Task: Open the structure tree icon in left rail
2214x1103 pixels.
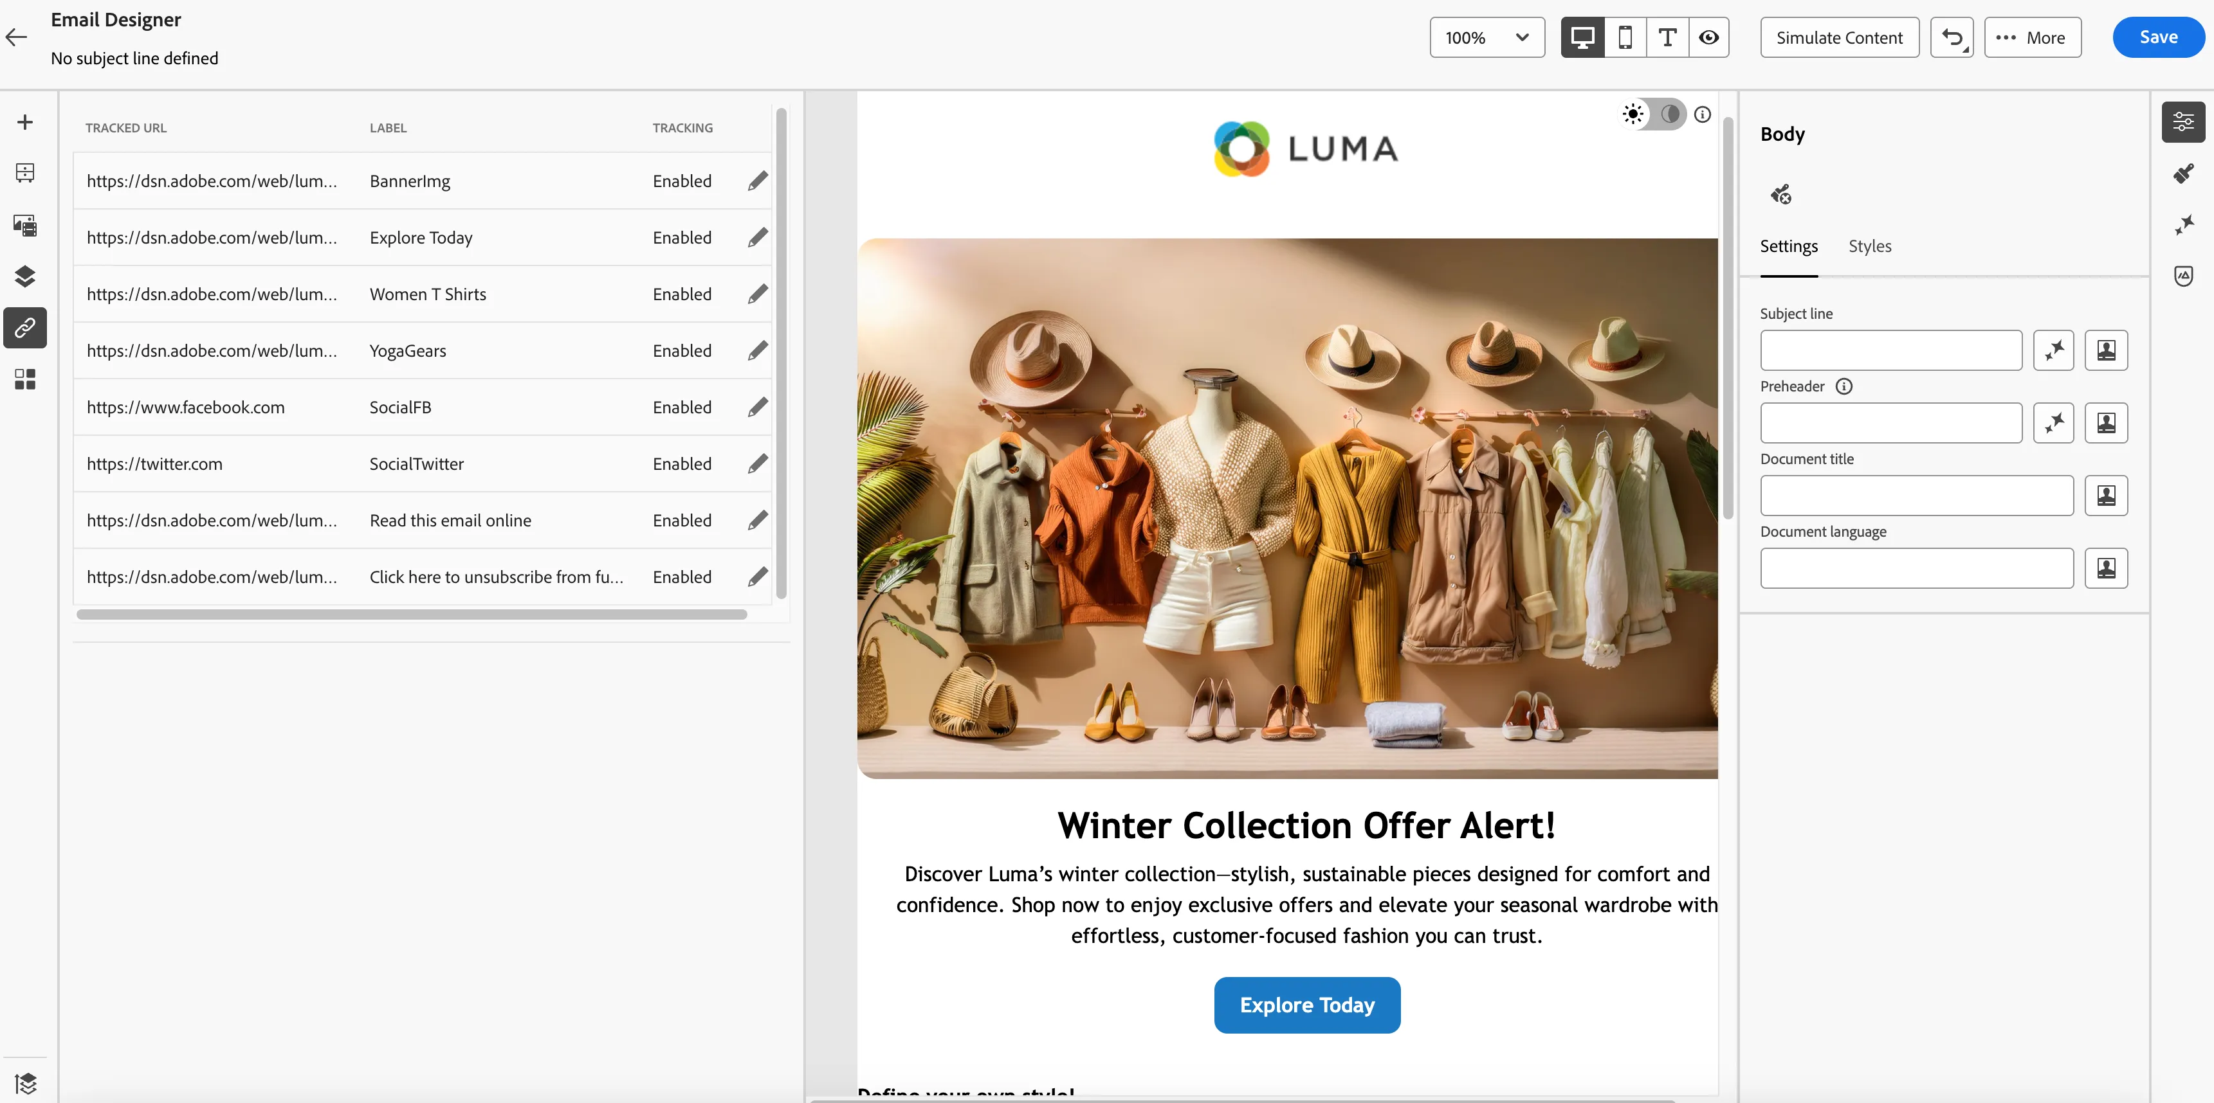Action: pyautogui.click(x=25, y=173)
